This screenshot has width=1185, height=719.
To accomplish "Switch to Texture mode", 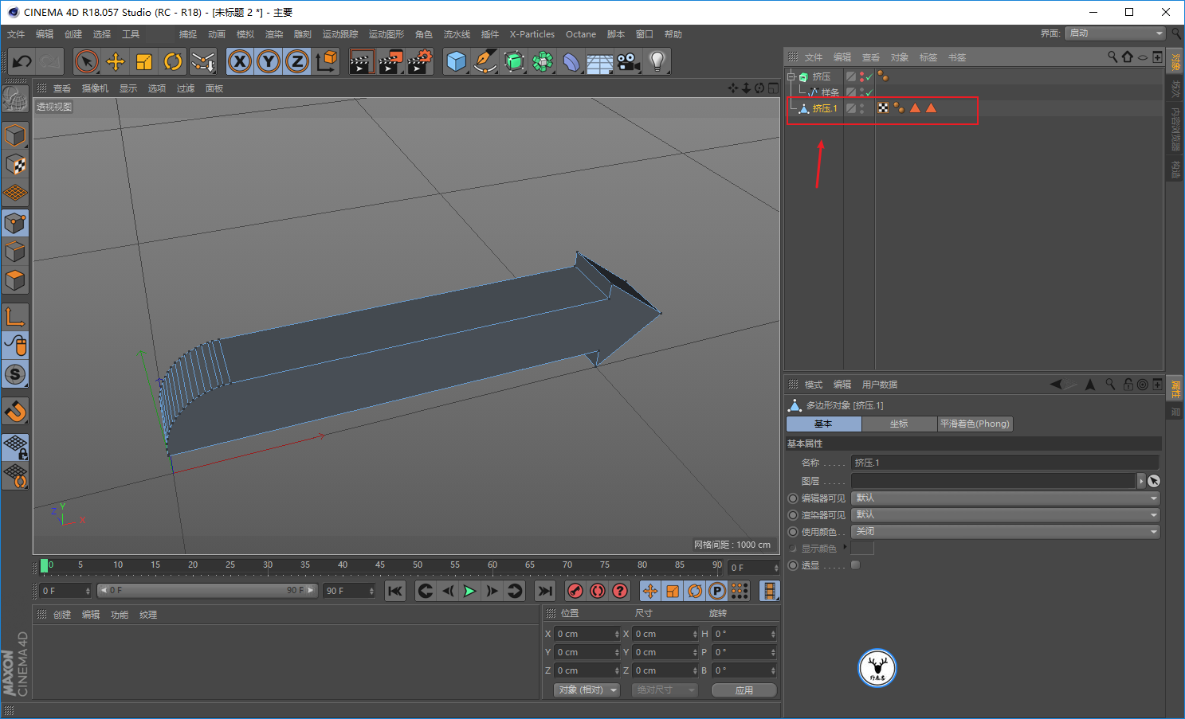I will point(15,164).
